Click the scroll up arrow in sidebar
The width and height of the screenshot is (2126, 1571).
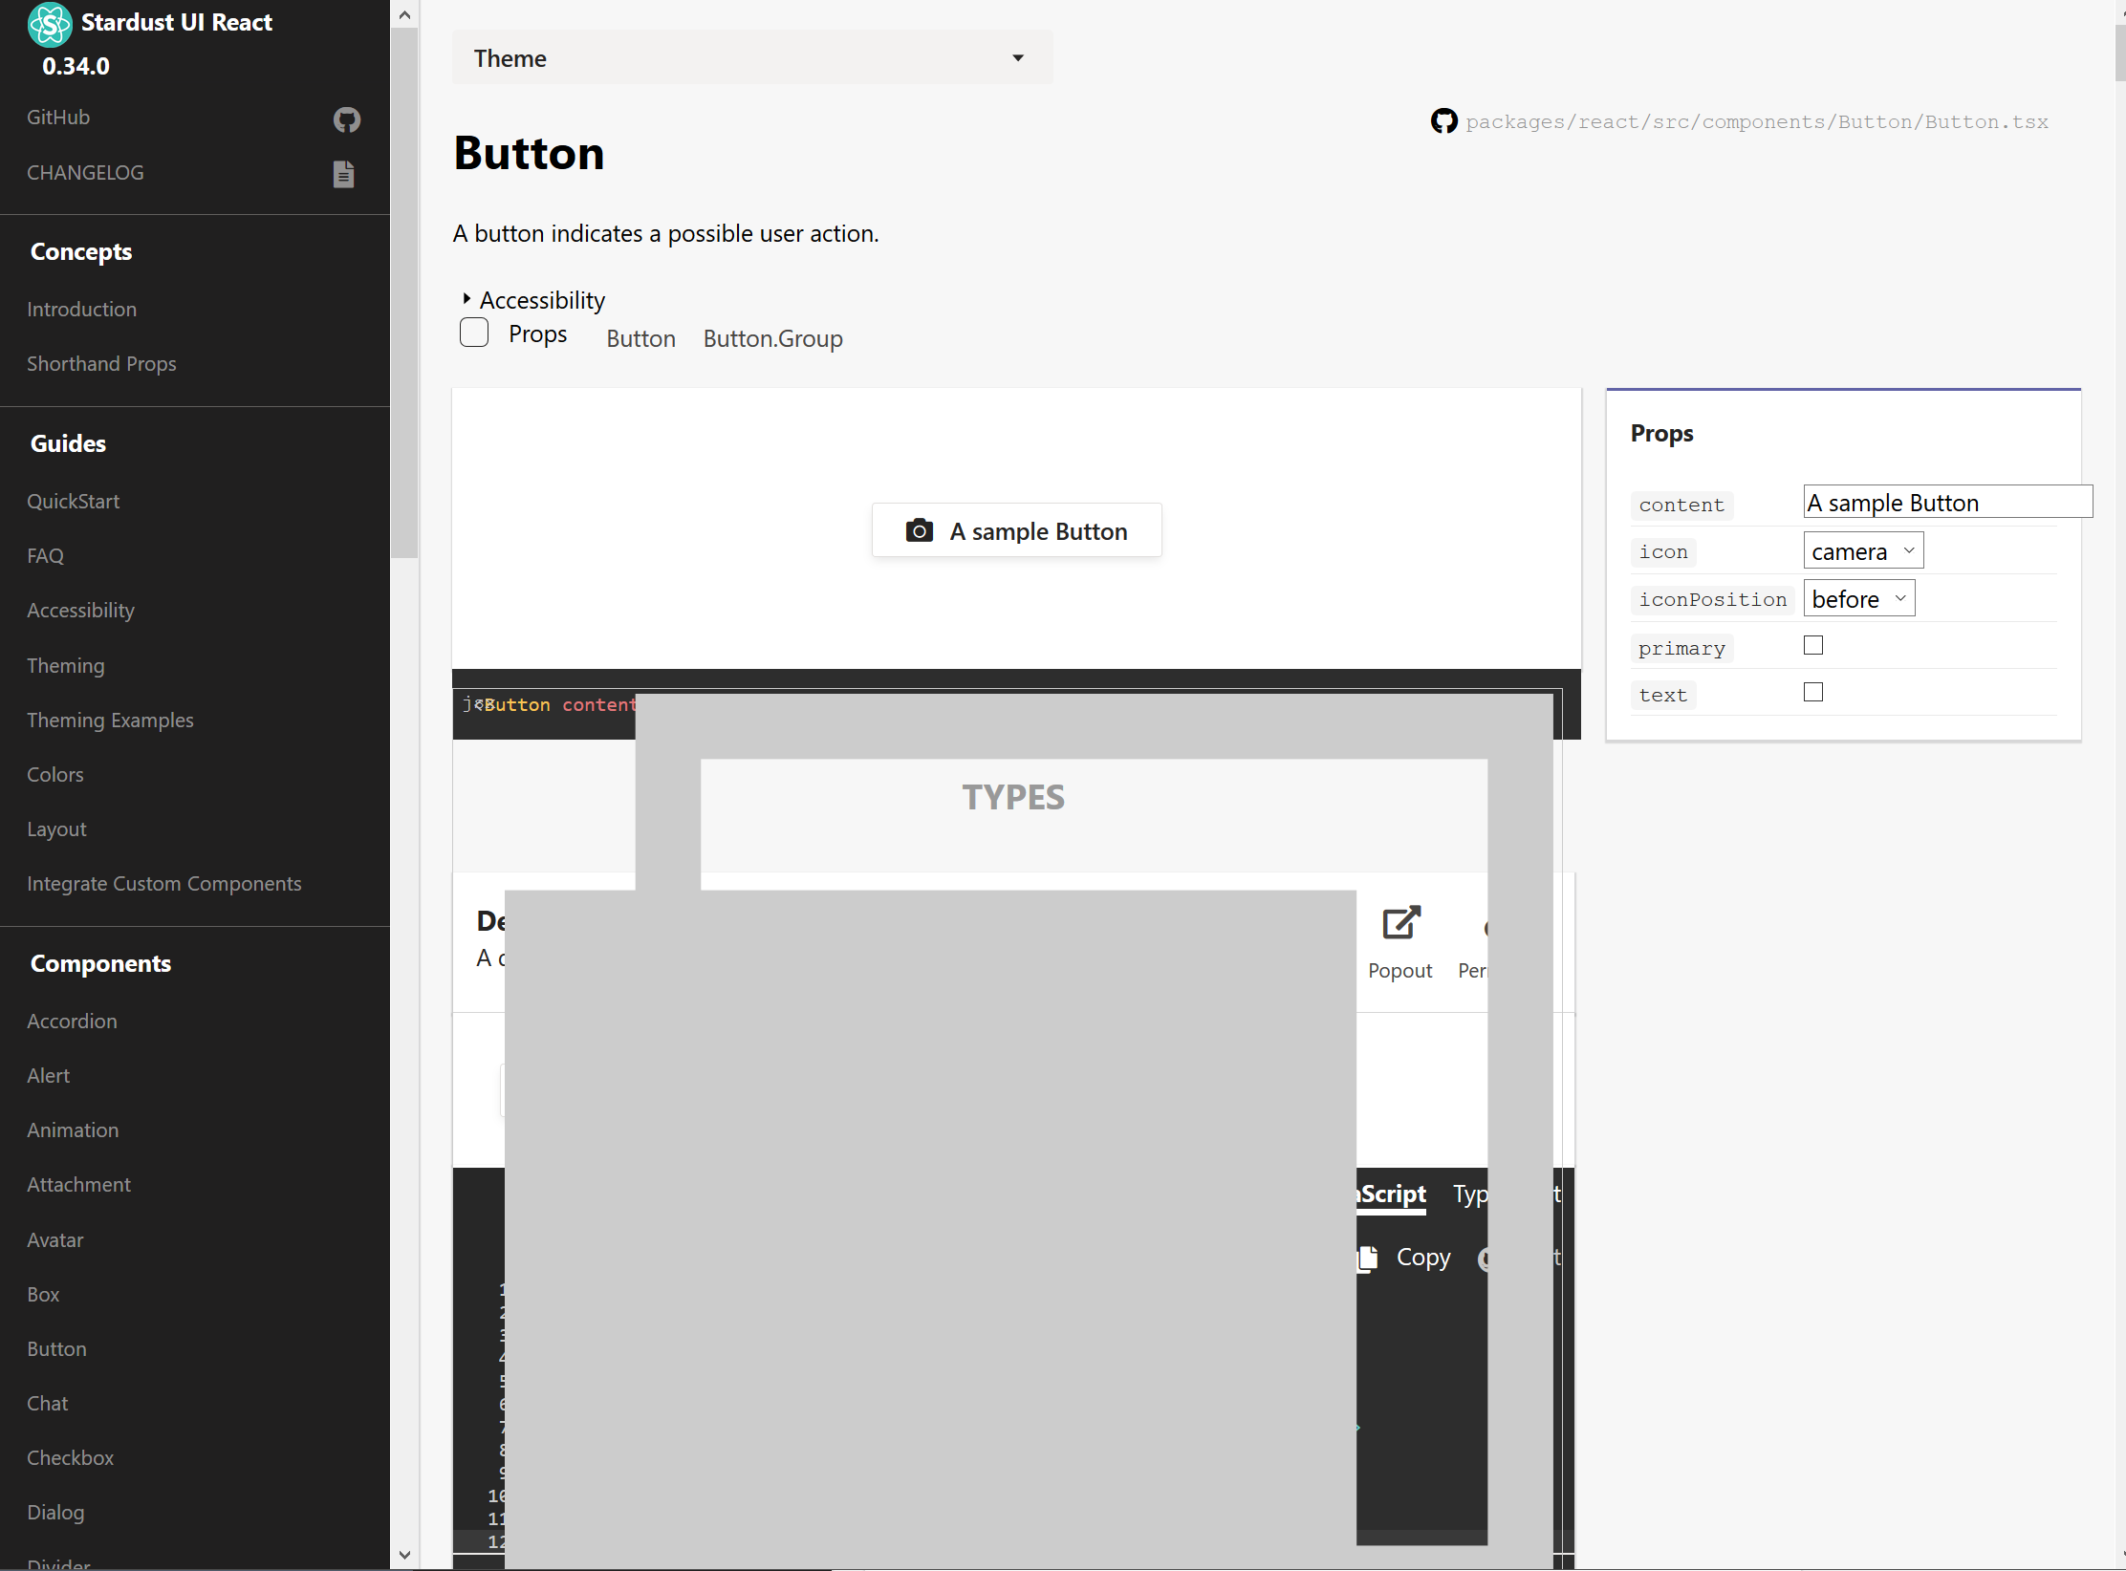(404, 15)
